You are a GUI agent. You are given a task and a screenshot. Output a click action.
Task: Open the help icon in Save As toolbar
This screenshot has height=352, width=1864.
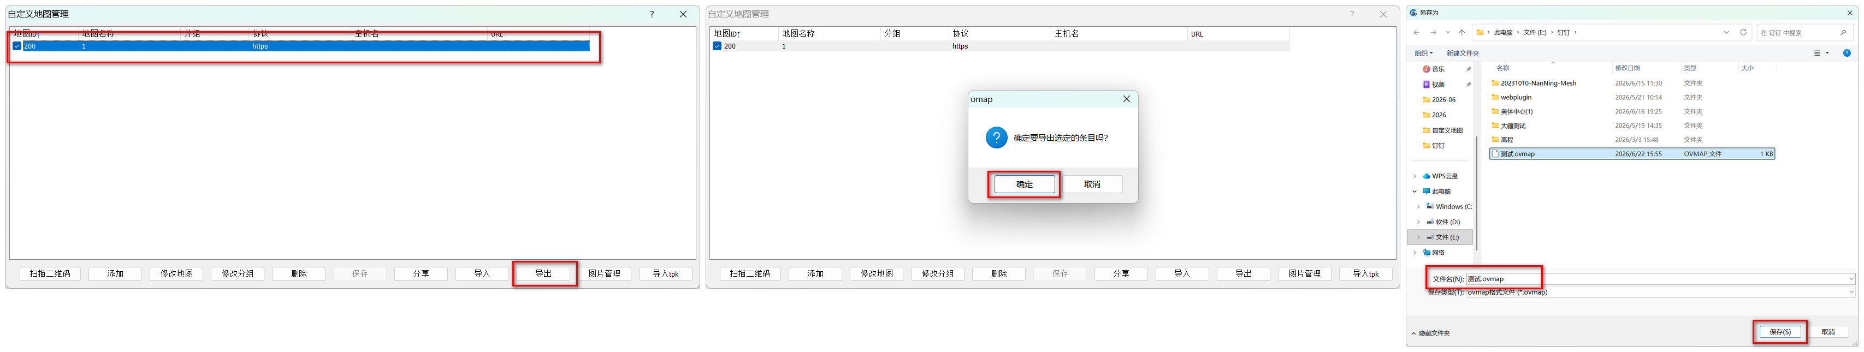1847,53
